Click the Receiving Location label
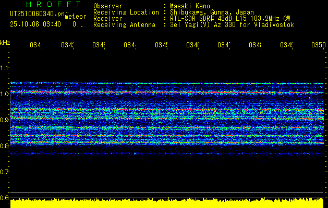The height and width of the screenshot is (208, 328). (126, 12)
